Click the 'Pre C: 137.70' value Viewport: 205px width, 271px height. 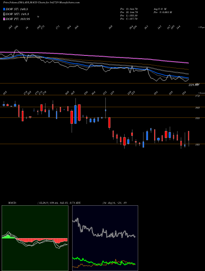[129, 19]
